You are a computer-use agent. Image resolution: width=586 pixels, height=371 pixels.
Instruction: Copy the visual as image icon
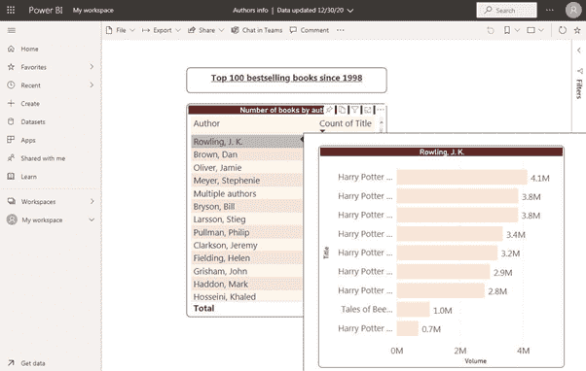(342, 110)
